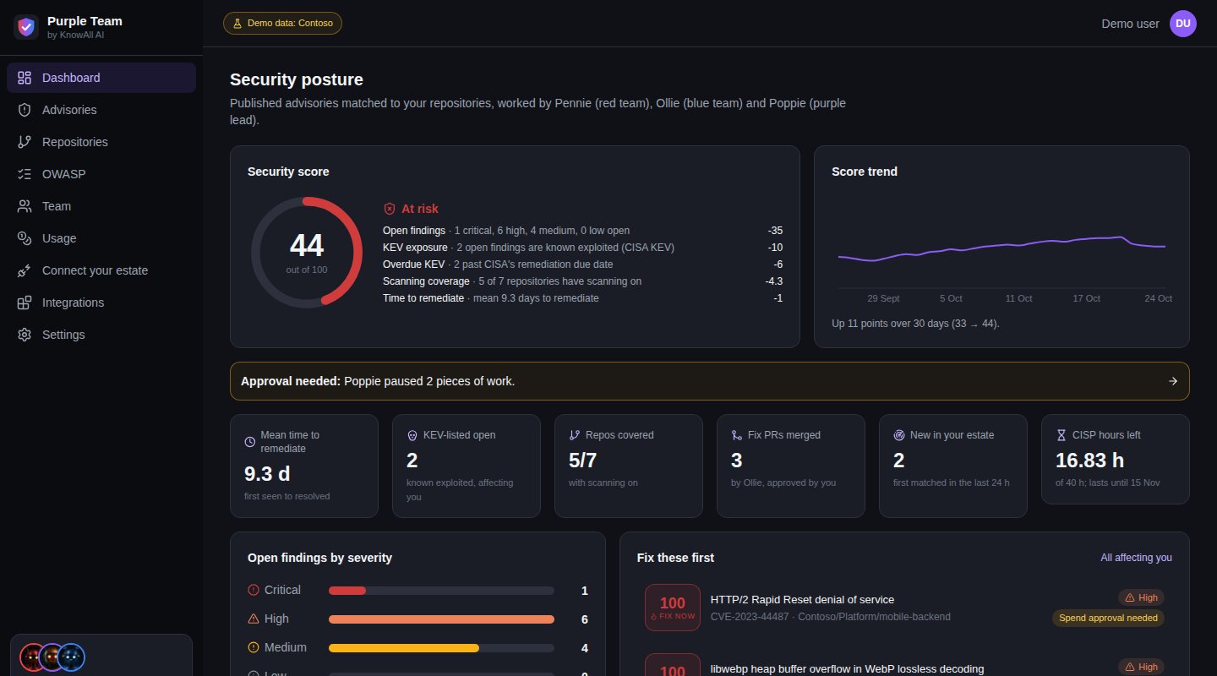Screen dimensions: 1217x676
Task: Click the OWASP checklist icon
Action: [25, 174]
